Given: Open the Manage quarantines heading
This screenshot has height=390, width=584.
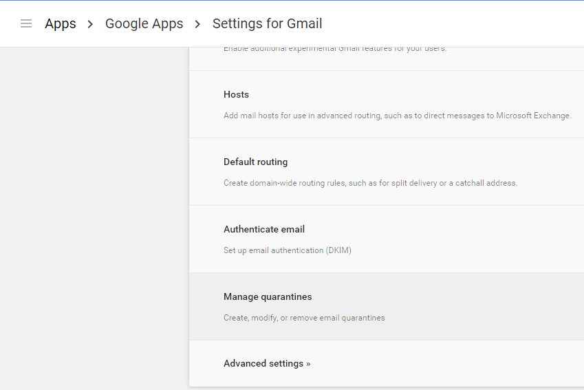Looking at the screenshot, I should tap(268, 296).
